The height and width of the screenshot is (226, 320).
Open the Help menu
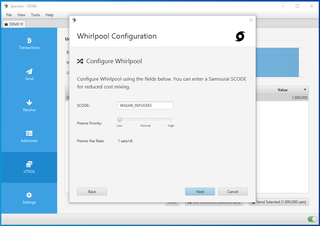point(49,15)
